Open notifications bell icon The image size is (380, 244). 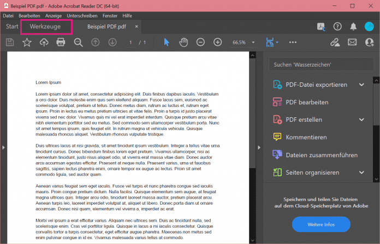click(353, 26)
